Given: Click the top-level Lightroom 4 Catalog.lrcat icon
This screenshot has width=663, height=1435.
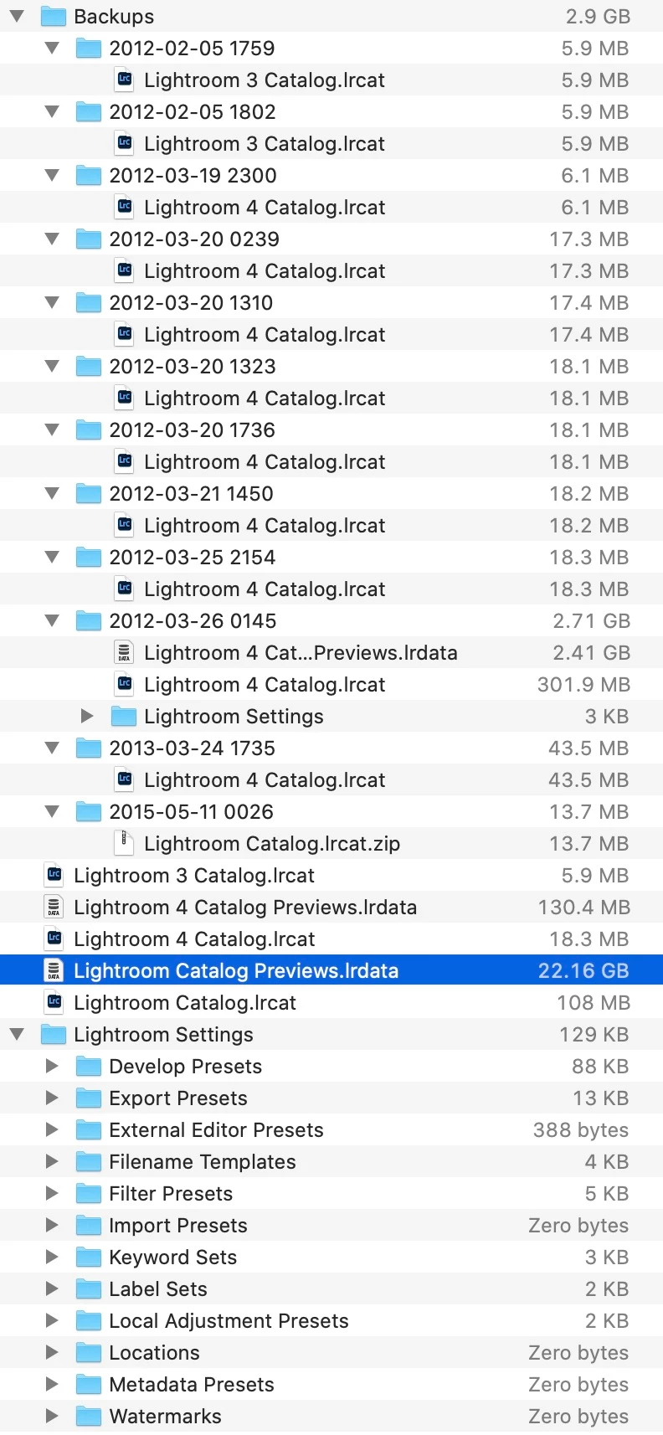Looking at the screenshot, I should click(54, 939).
